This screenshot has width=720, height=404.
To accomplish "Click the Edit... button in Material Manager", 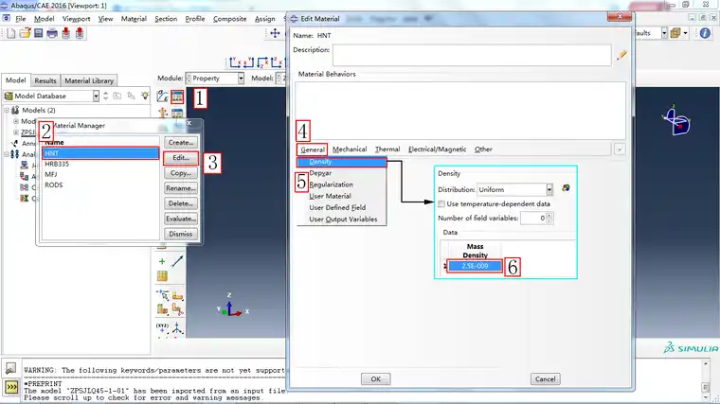I will click(x=181, y=158).
